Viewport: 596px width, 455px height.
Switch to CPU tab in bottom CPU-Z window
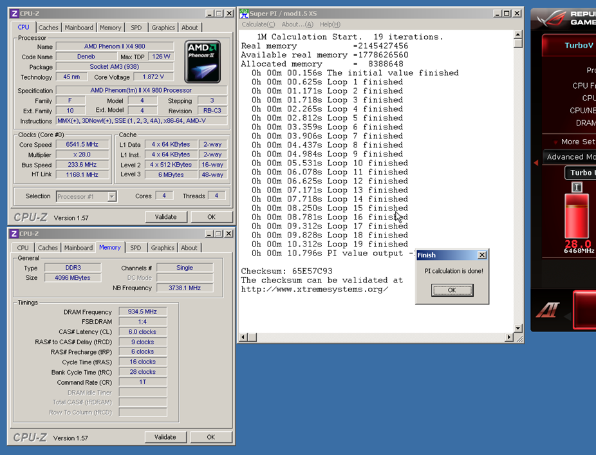click(23, 248)
